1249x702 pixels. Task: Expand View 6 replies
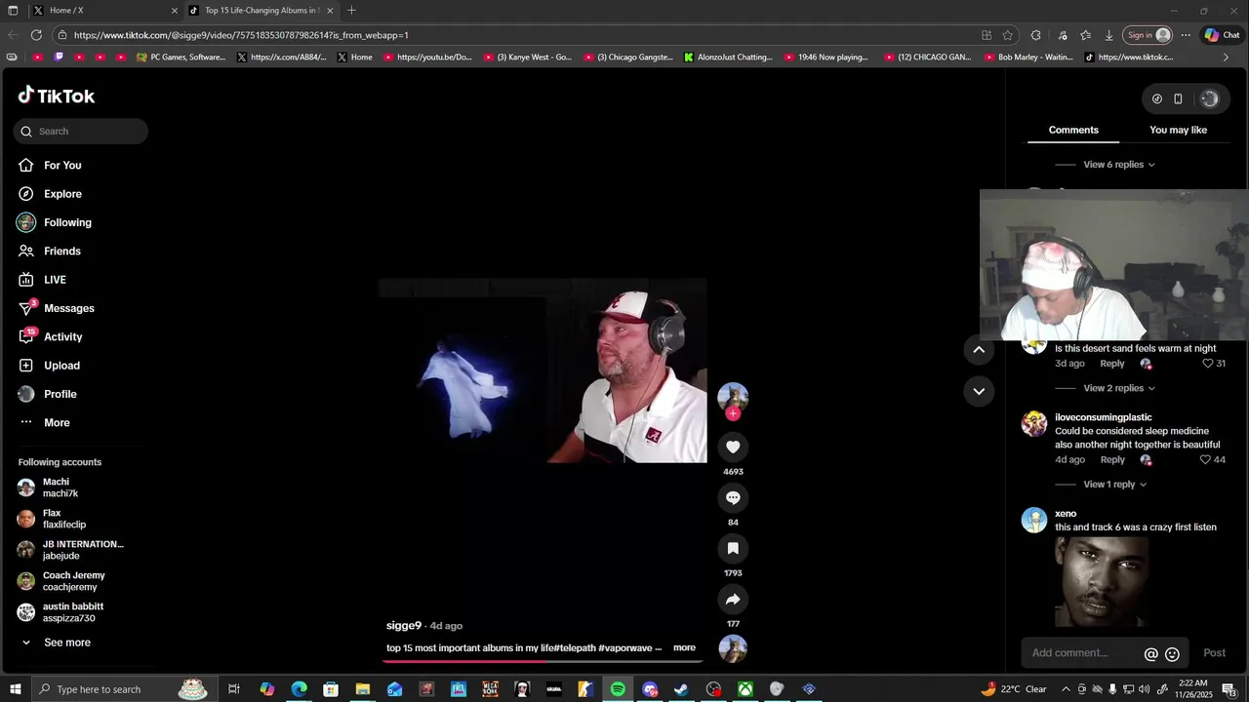tap(1119, 165)
